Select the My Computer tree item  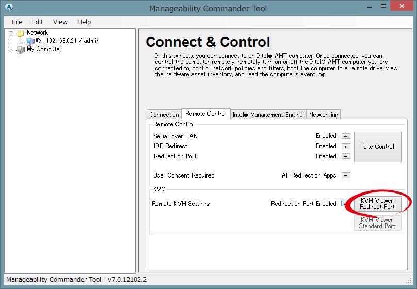44,49
